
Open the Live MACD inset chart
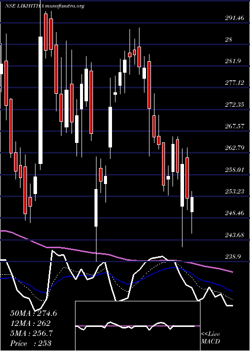[x=137, y=326]
